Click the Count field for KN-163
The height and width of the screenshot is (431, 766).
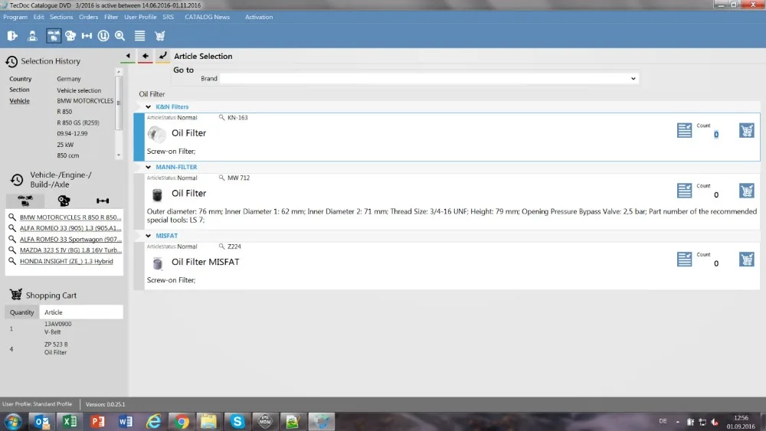click(715, 135)
